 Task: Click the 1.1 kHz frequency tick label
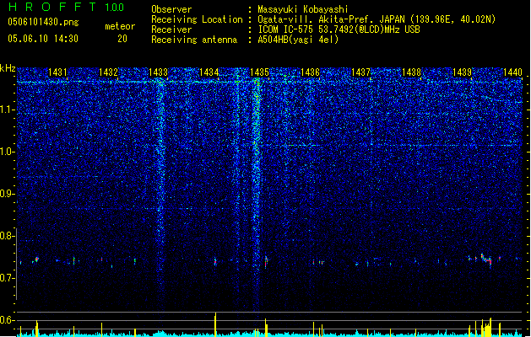[x=8, y=110]
